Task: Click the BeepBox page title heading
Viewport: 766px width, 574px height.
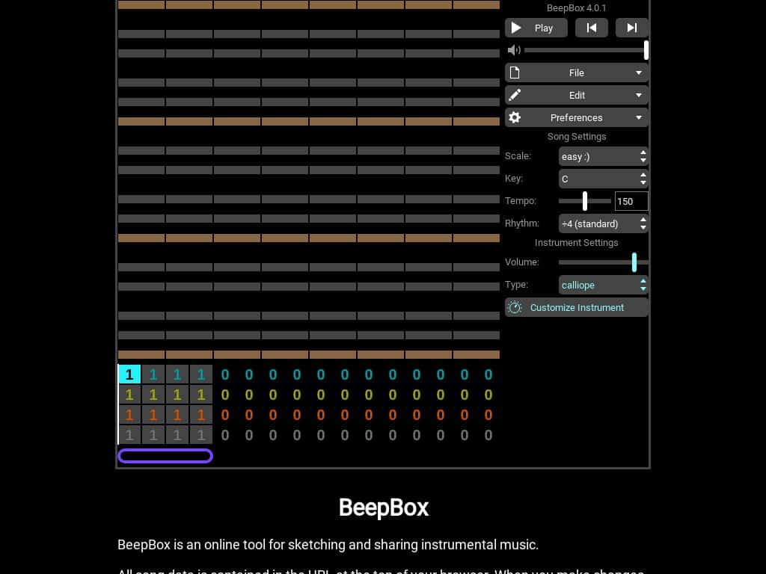Action: tap(384, 507)
